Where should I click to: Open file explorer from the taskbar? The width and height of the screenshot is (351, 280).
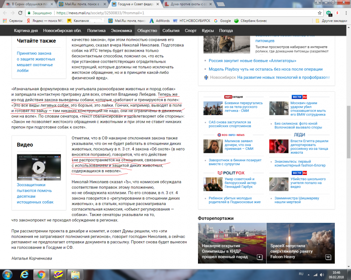coord(75,274)
